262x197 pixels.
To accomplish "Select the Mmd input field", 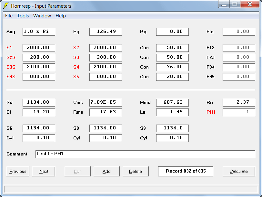I will pos(172,103).
